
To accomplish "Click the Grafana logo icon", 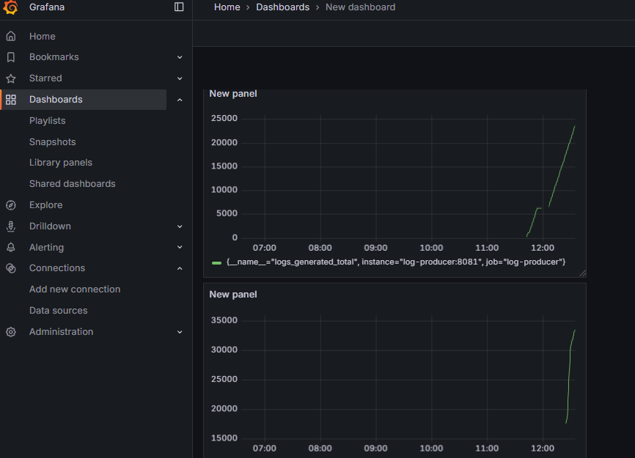I will (x=10, y=7).
